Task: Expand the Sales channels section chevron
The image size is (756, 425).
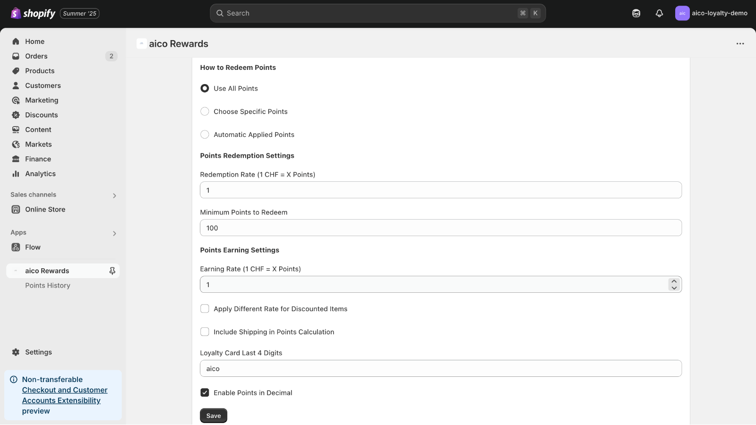Action: tap(114, 195)
